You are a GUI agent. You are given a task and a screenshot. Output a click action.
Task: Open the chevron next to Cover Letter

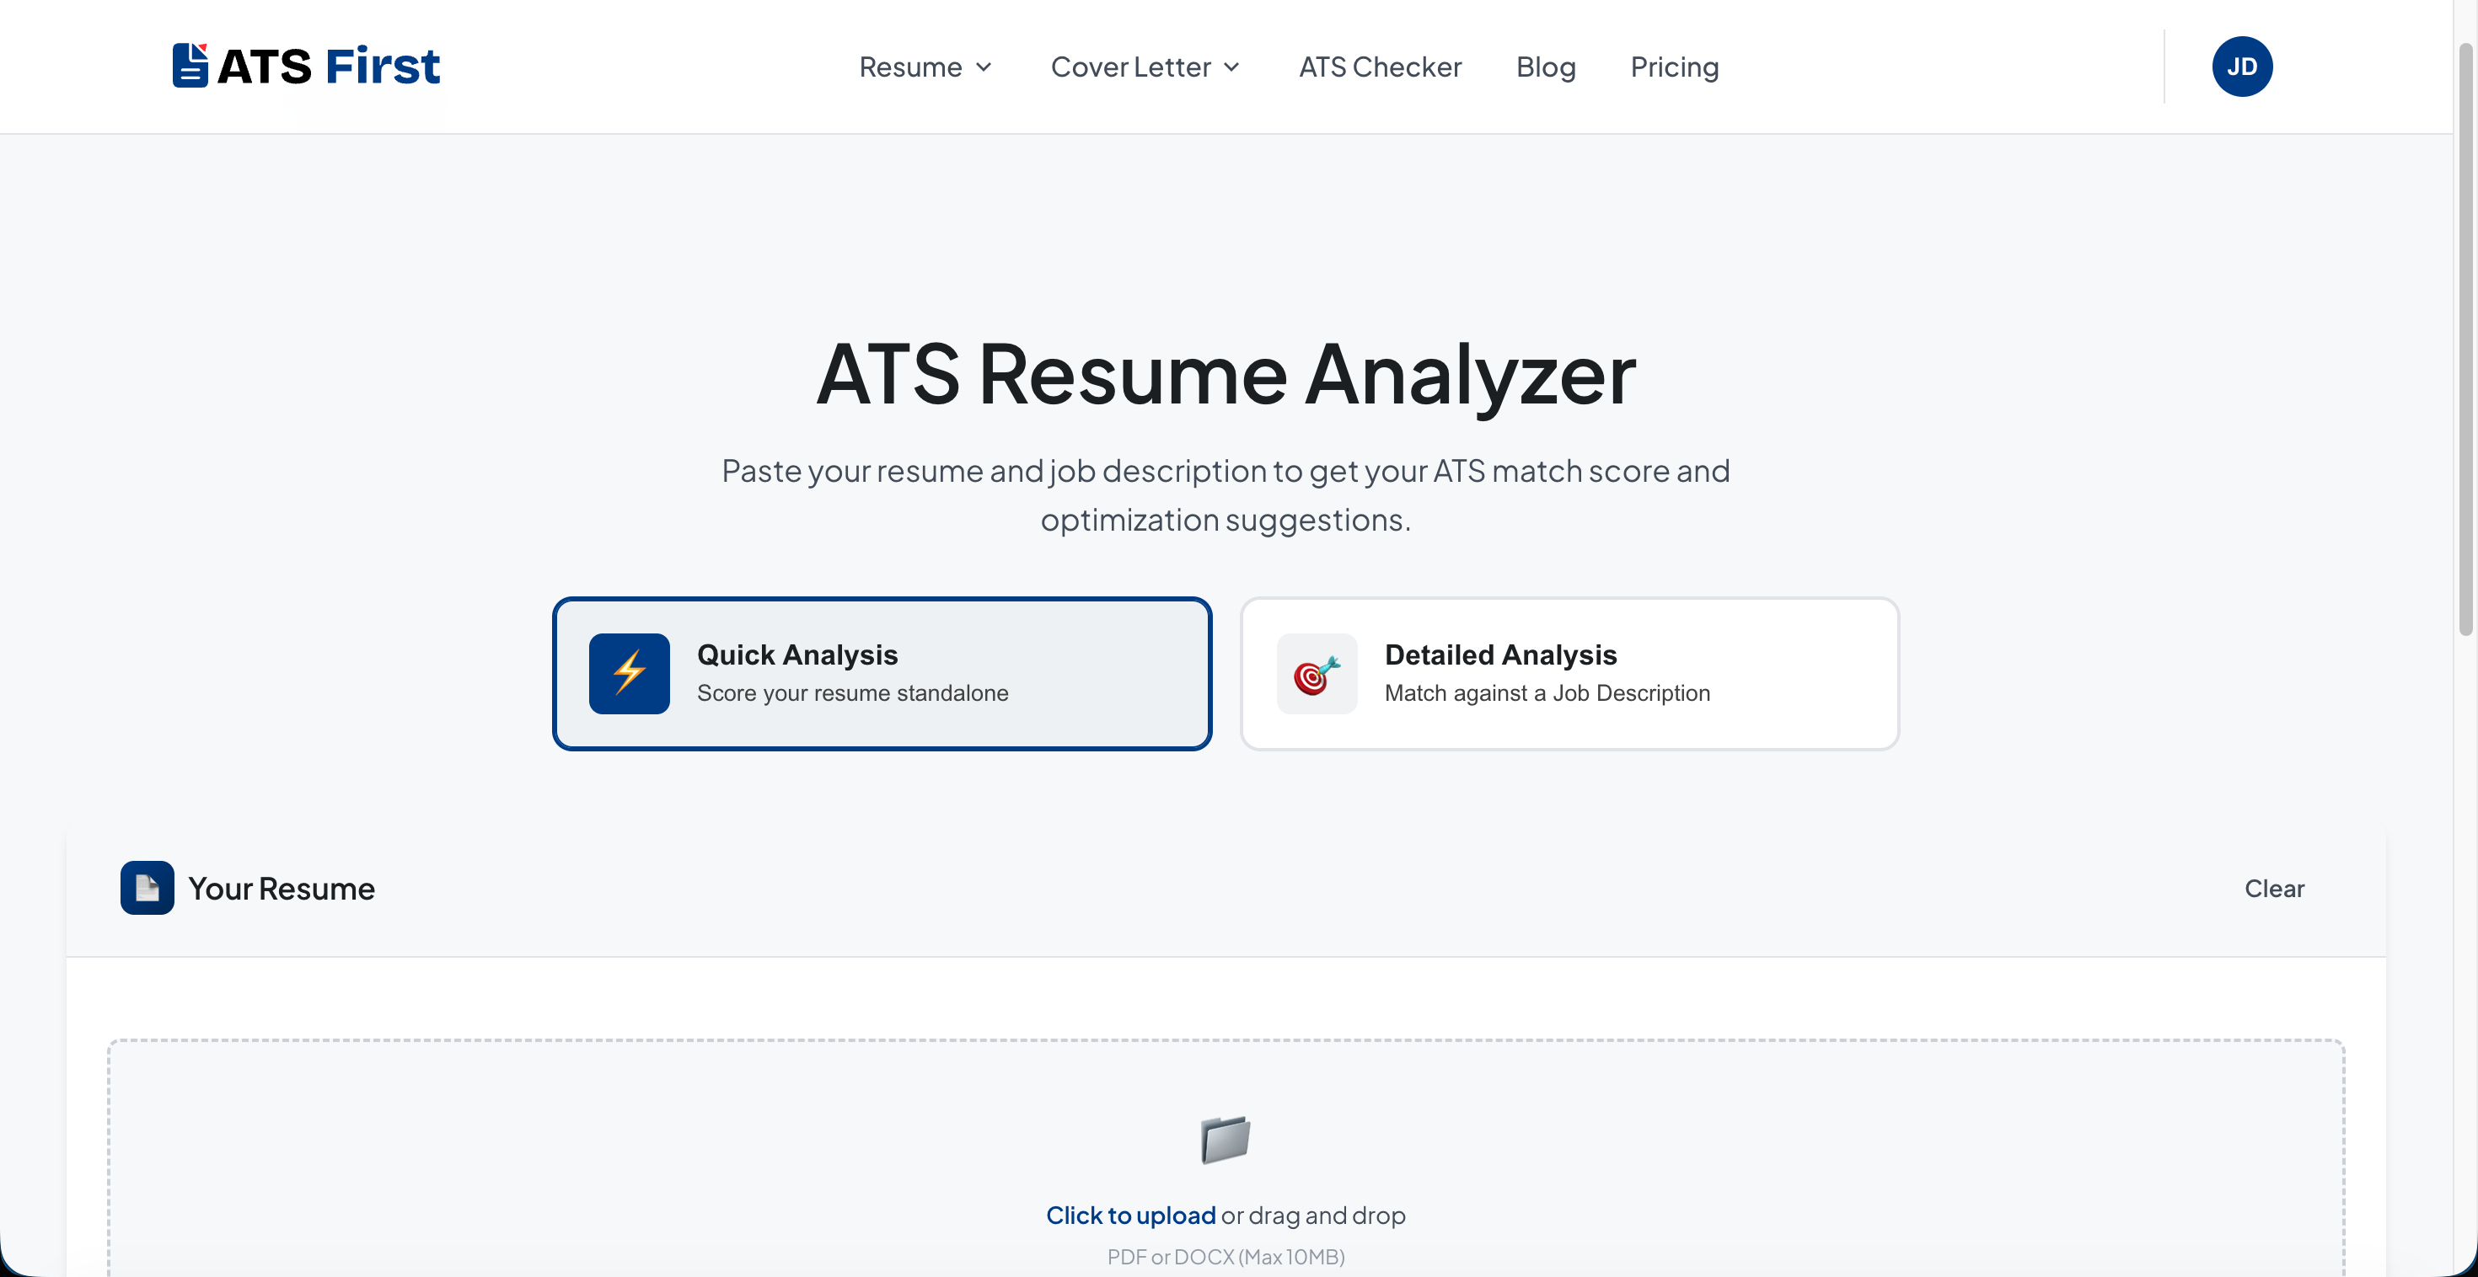point(1232,67)
